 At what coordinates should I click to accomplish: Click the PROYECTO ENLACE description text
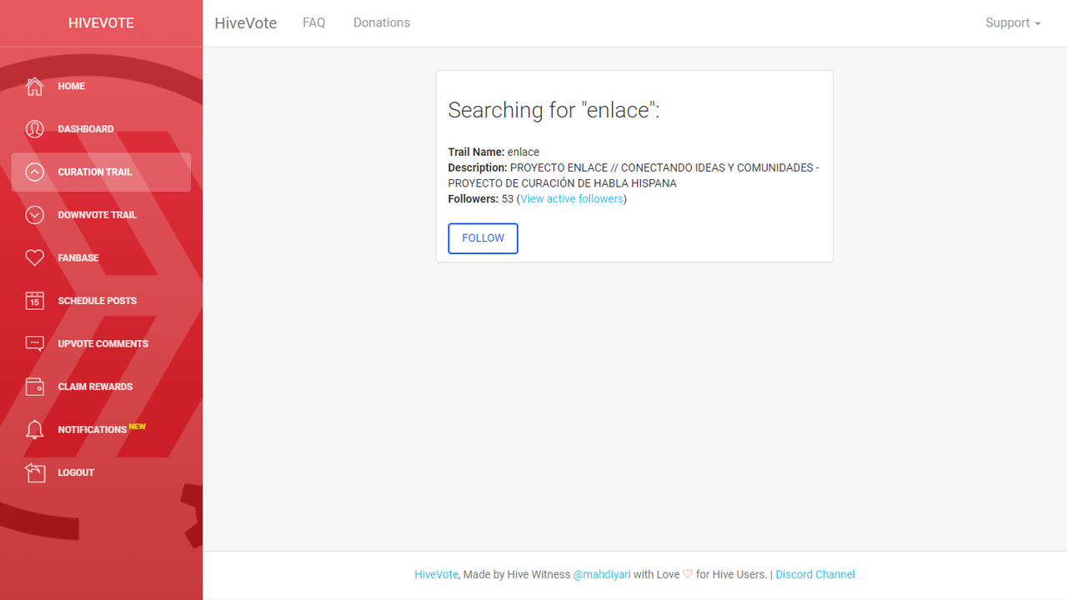coord(634,176)
